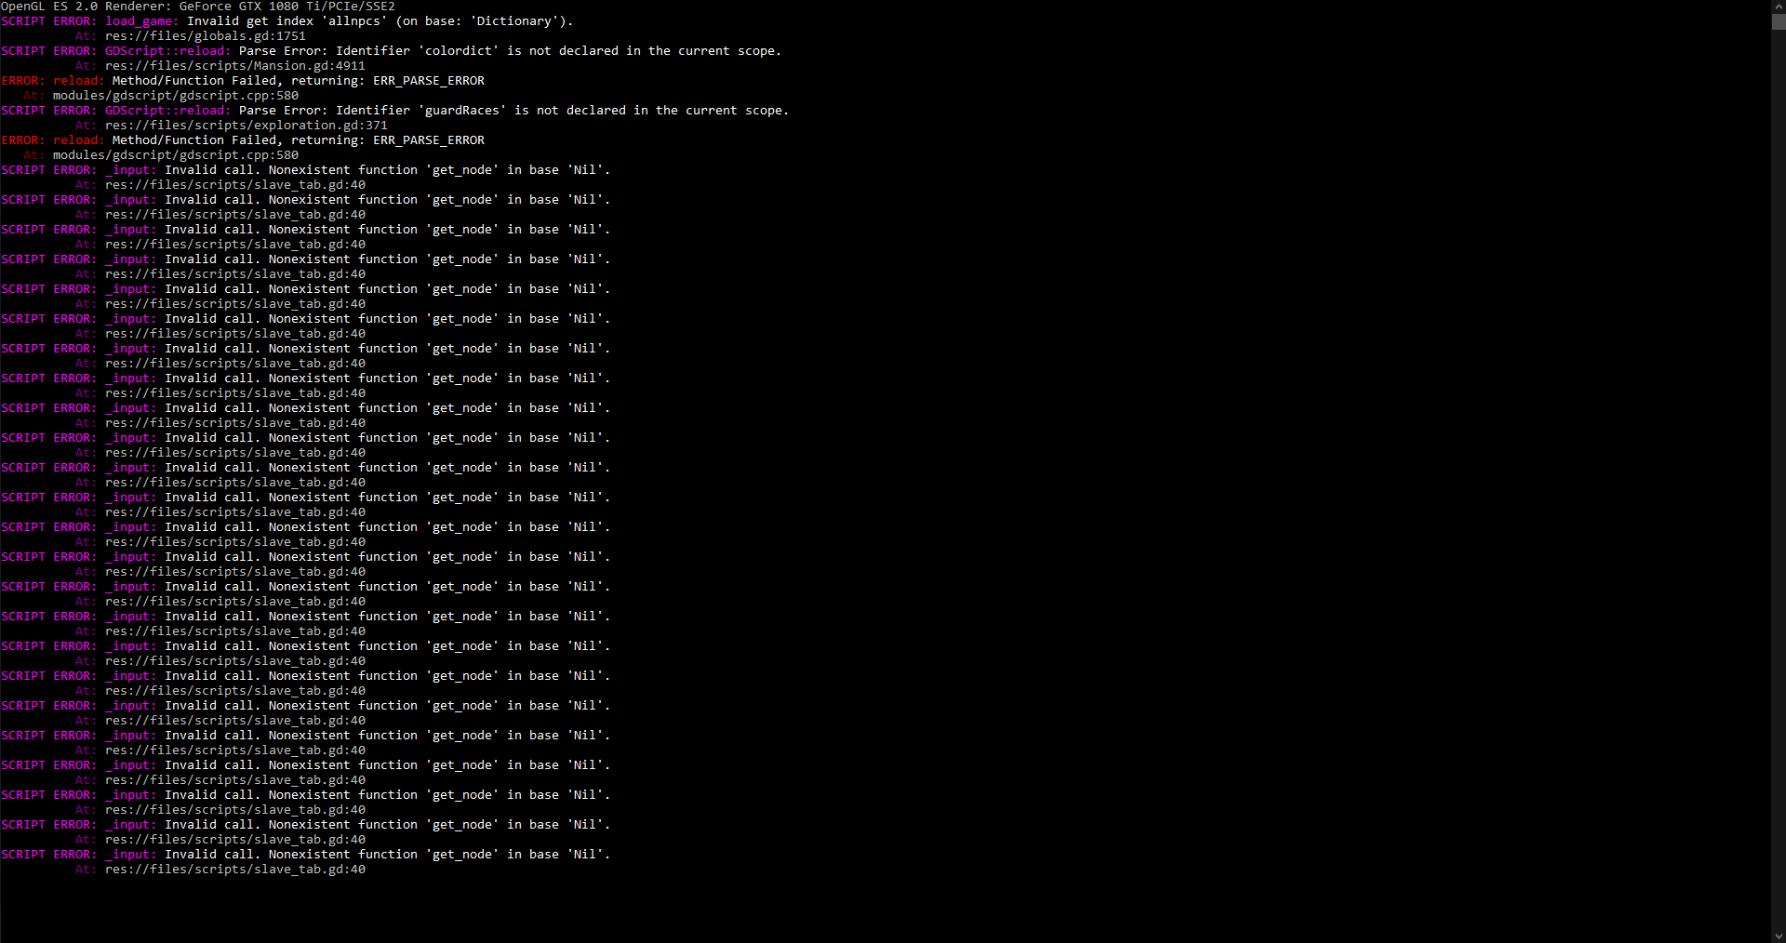Click the second modules/gdscript/gdscript.cpp:580 path

click(175, 155)
